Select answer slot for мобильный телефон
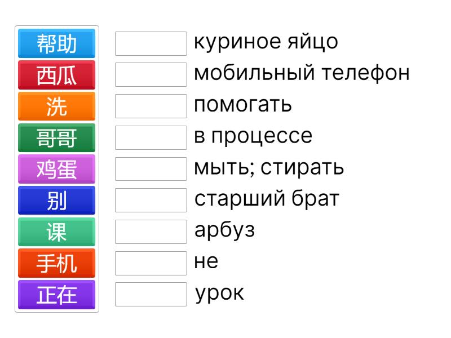This screenshot has width=451, height=338. click(x=151, y=74)
